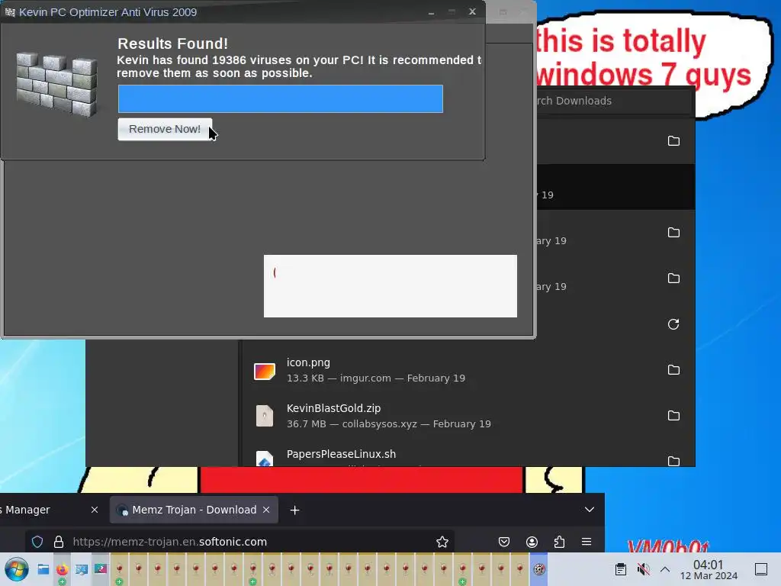Open containing folder for PapersPleaseLinux.sh
The image size is (781, 586).
(673, 461)
